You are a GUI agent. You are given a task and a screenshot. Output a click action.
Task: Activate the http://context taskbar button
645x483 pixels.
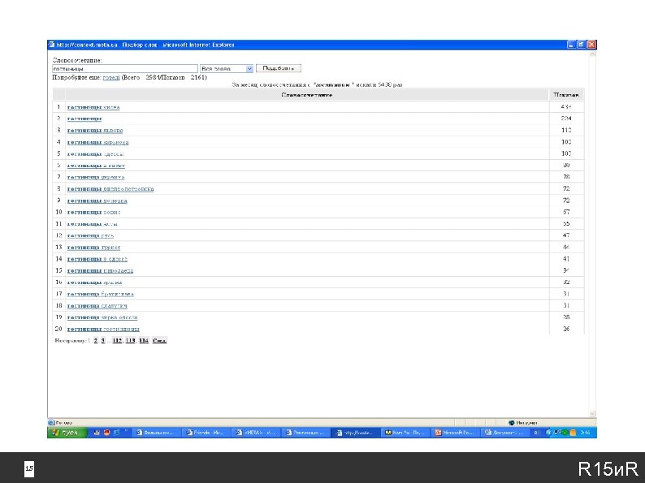(x=357, y=433)
